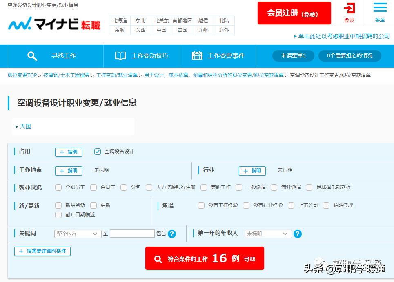Click the magnifier icon beside 寻找工作
The width and height of the screenshot is (394, 282).
[x=32, y=56]
